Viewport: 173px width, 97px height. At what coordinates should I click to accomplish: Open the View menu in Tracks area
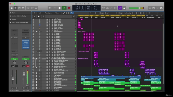(58, 13)
